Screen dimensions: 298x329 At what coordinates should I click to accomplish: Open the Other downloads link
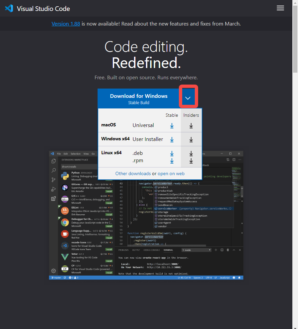[133, 173]
